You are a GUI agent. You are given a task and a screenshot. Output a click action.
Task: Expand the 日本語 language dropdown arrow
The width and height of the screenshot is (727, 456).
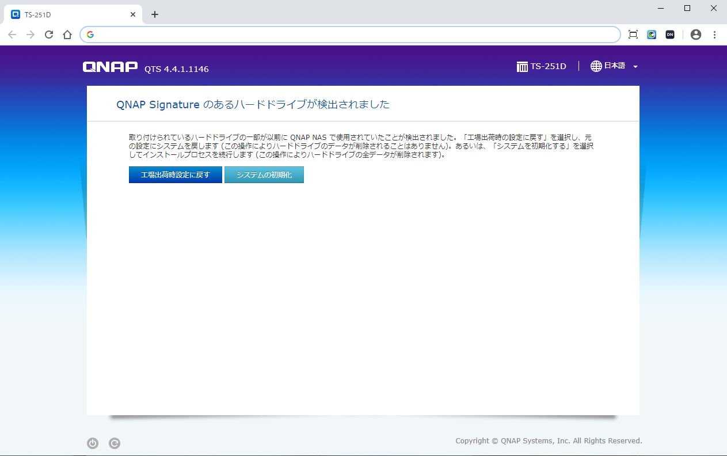[x=635, y=67]
